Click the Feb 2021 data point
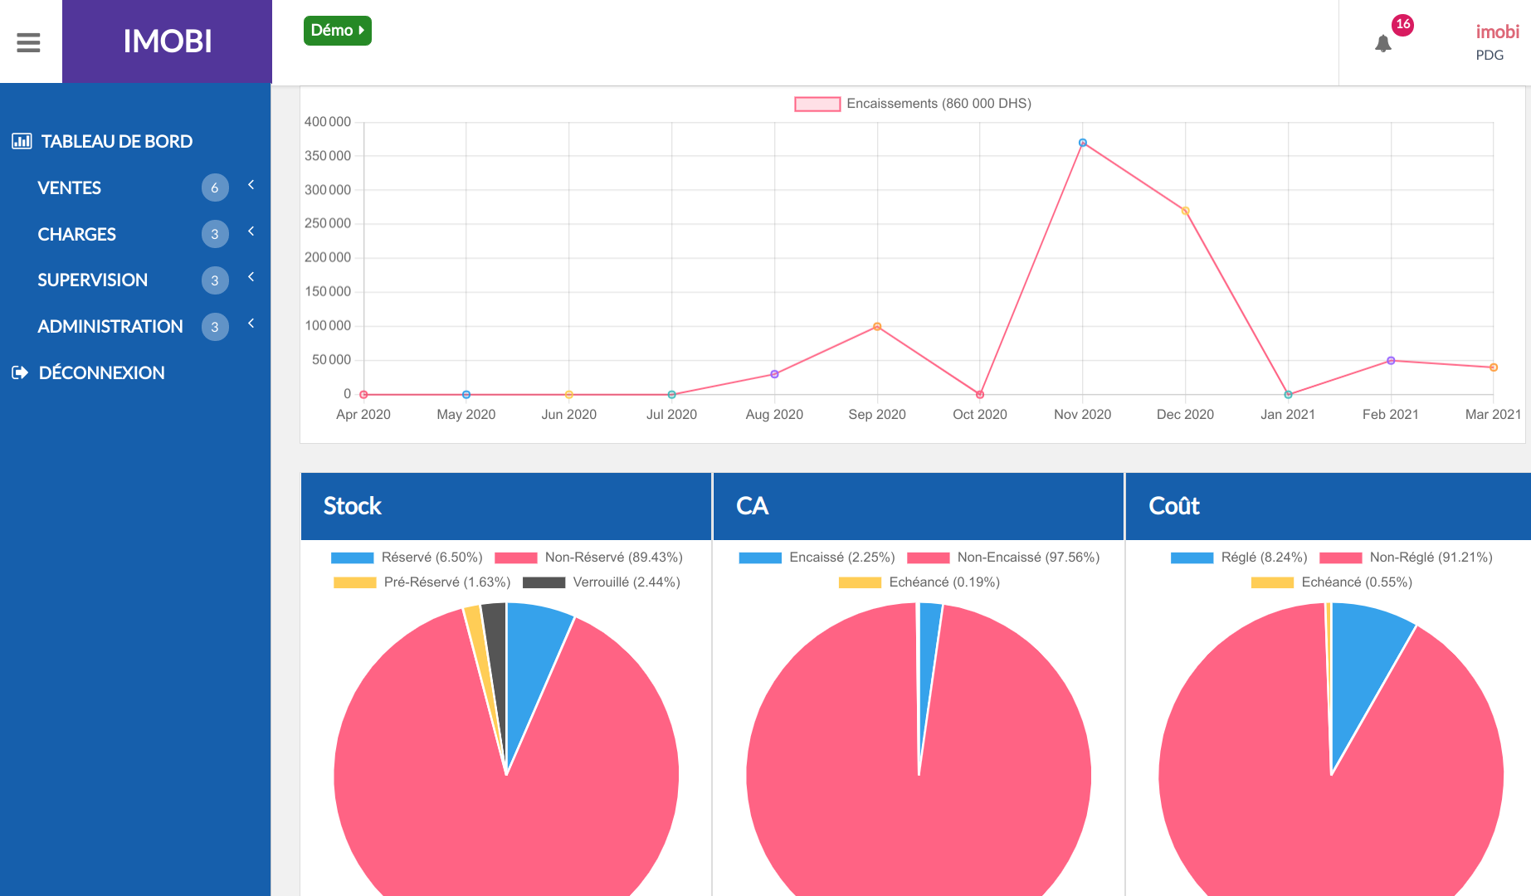 click(x=1391, y=361)
